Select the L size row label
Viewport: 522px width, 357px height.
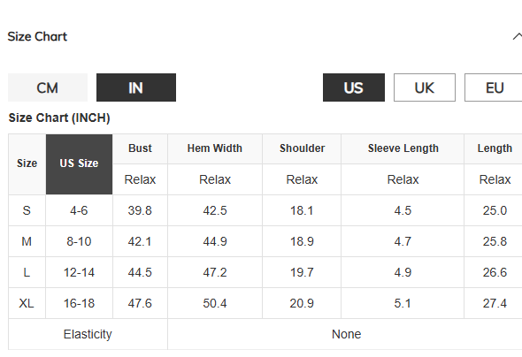(27, 272)
